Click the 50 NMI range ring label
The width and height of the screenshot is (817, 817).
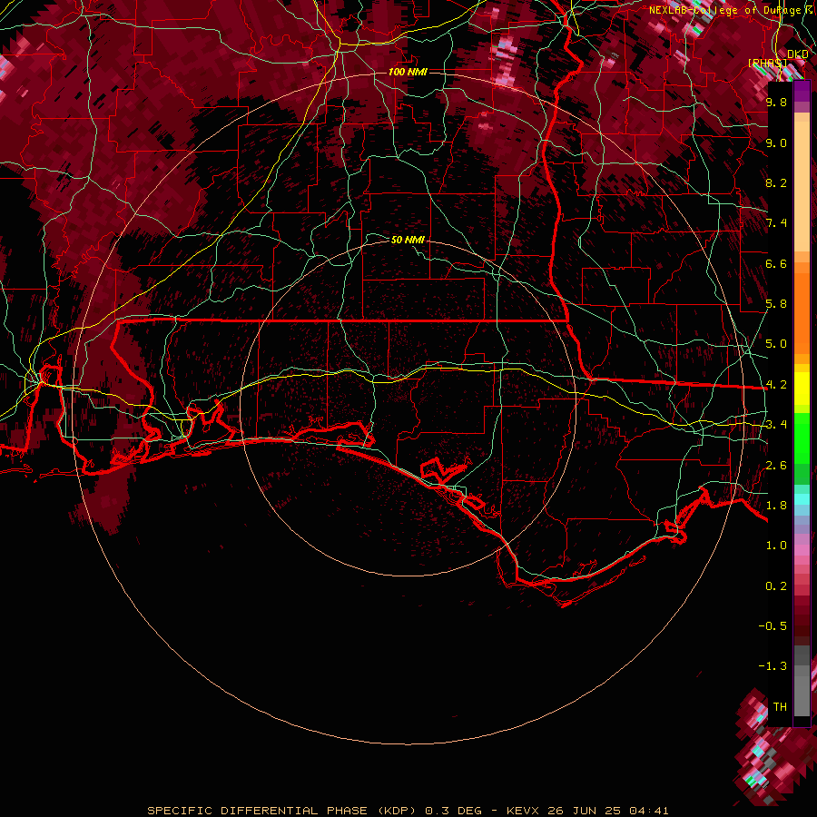[x=408, y=240]
